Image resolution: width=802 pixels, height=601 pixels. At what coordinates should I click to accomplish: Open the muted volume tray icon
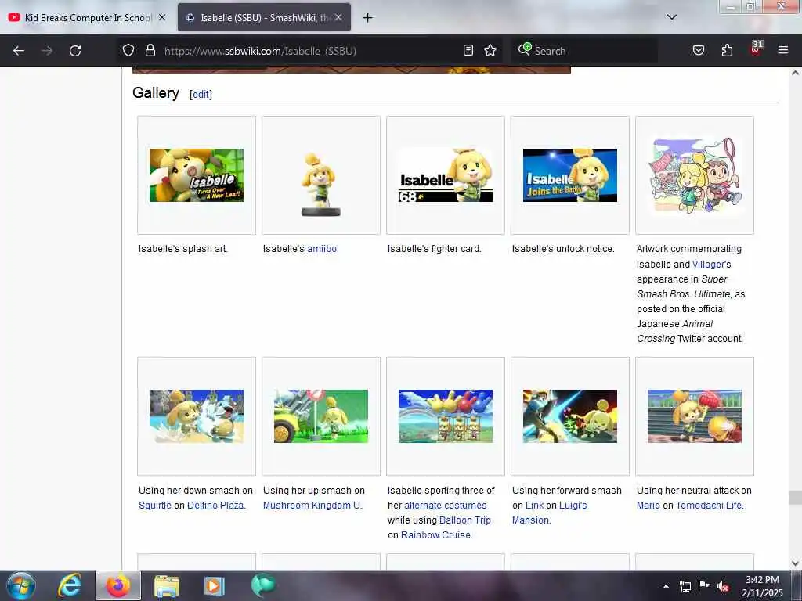pyautogui.click(x=723, y=587)
